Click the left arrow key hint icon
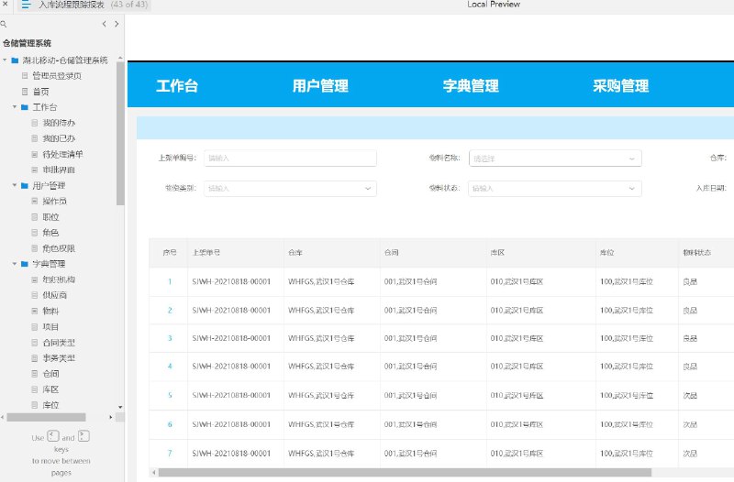This screenshot has width=734, height=482. pos(53,436)
